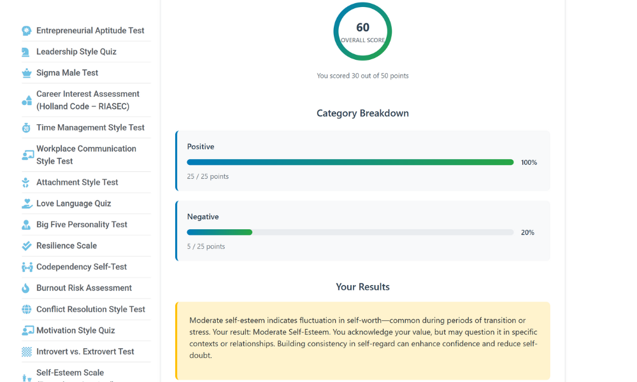Open the Self-Esteem Scale test
The image size is (637, 382).
coord(71,372)
